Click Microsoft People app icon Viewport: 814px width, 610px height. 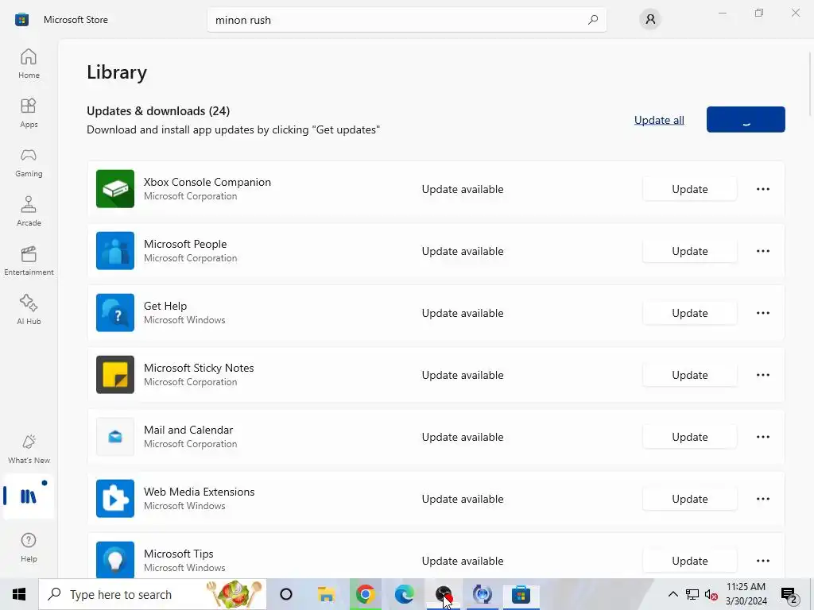click(x=115, y=250)
